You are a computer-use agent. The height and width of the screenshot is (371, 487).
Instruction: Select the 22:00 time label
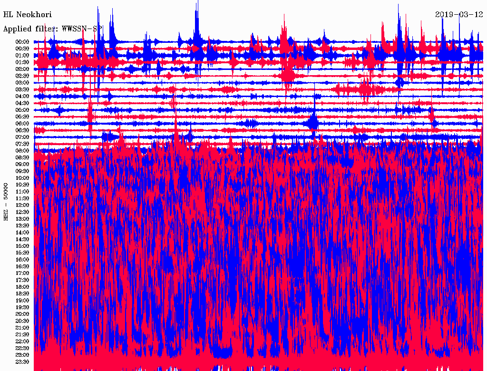tap(22, 342)
